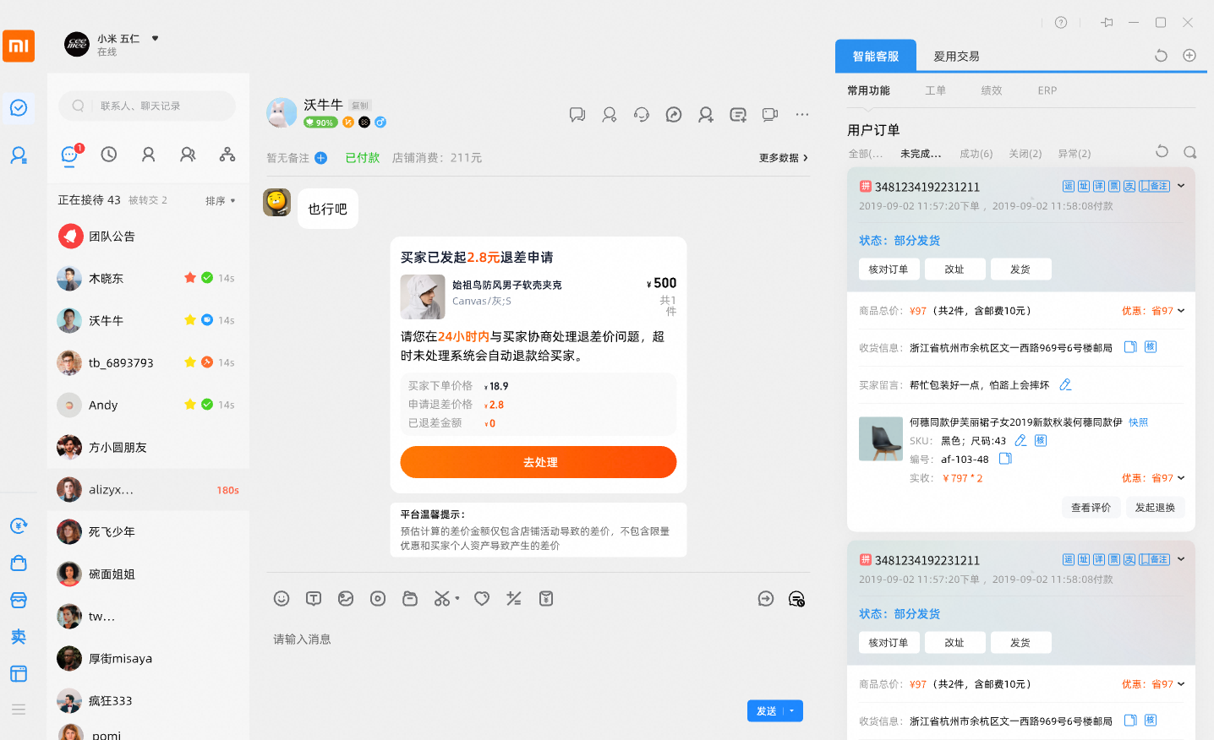Collapse the first order 3481234192231211 details

[1181, 185]
